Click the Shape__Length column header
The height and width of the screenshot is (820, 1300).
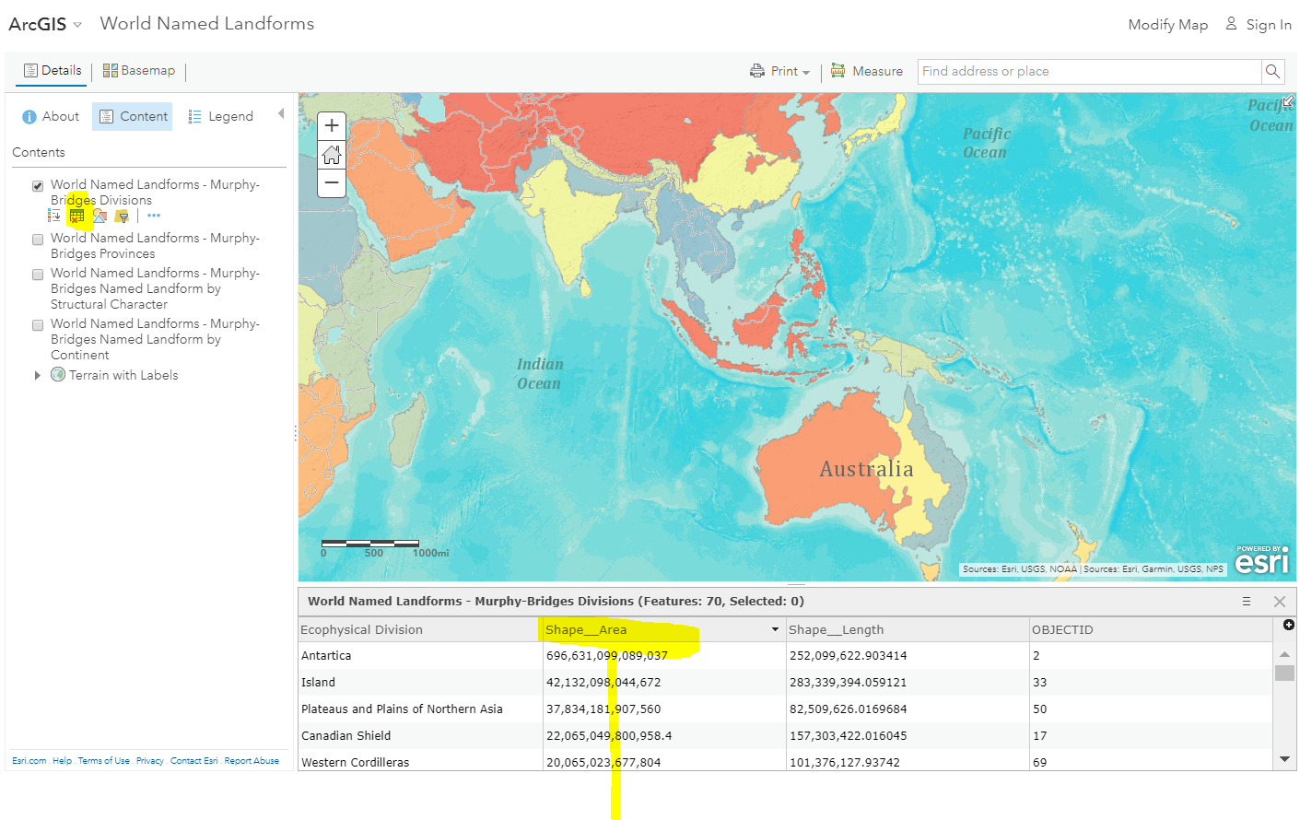point(908,630)
